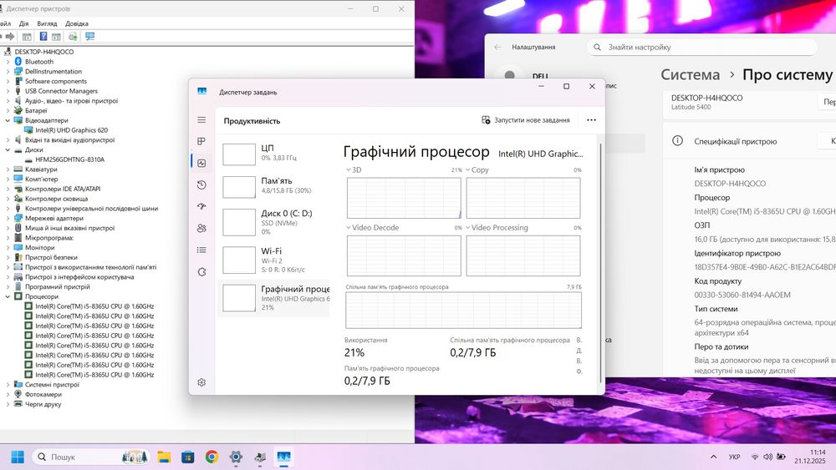Image resolution: width=836 pixels, height=470 pixels.
Task: Open Task Manager hamburger navigation menu
Action: (x=201, y=119)
